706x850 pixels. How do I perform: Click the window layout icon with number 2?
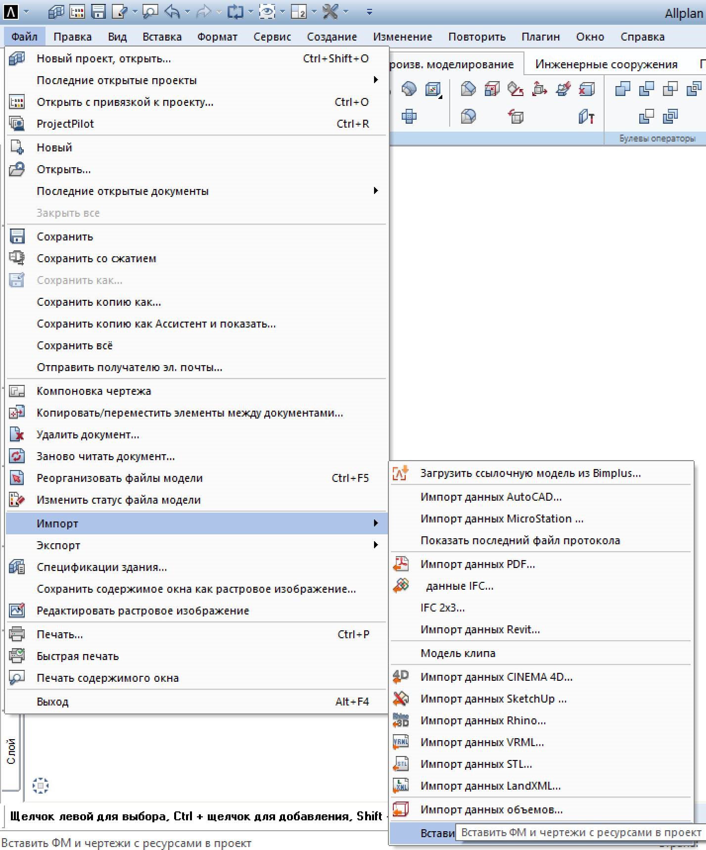(x=299, y=11)
